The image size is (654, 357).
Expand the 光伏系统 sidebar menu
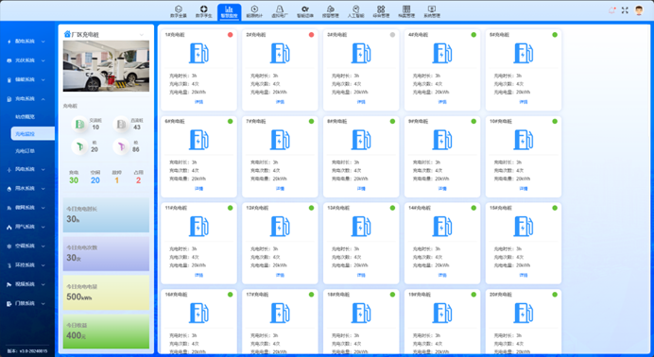(x=27, y=60)
